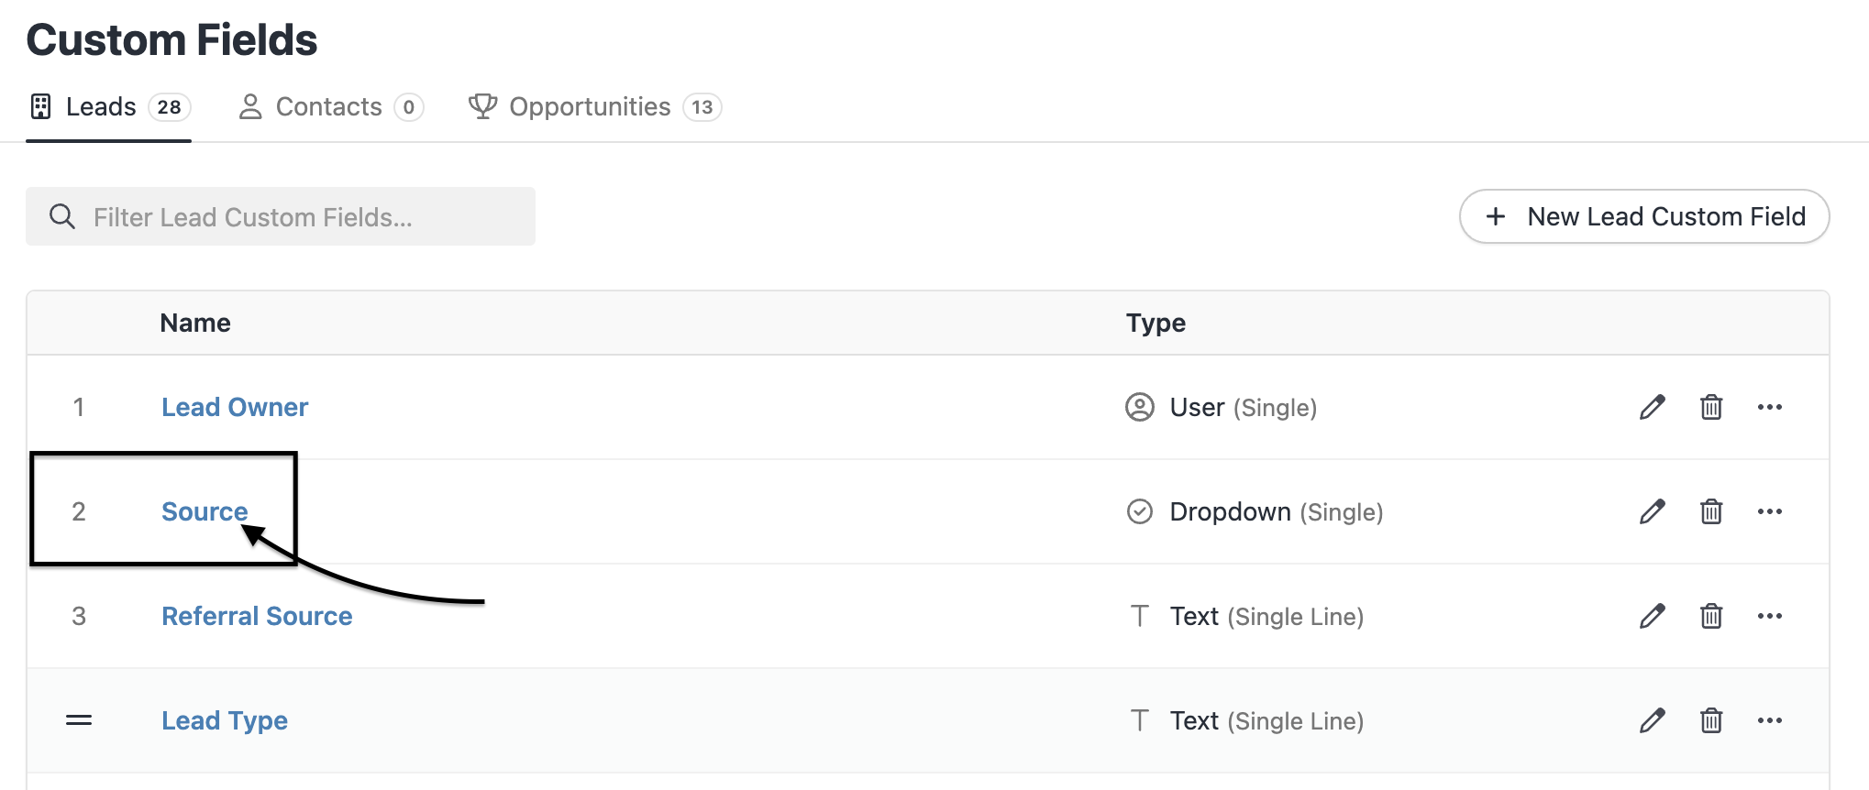Grab the drag handle for Lead Type
The image size is (1869, 790).
click(79, 720)
